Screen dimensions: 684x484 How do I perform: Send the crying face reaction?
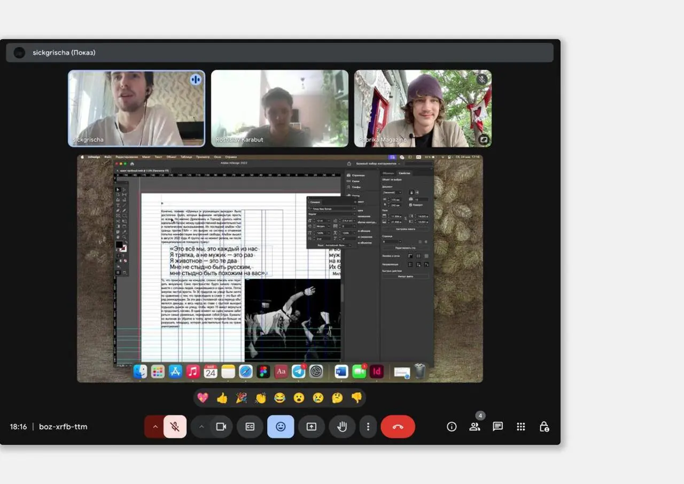pyautogui.click(x=318, y=398)
